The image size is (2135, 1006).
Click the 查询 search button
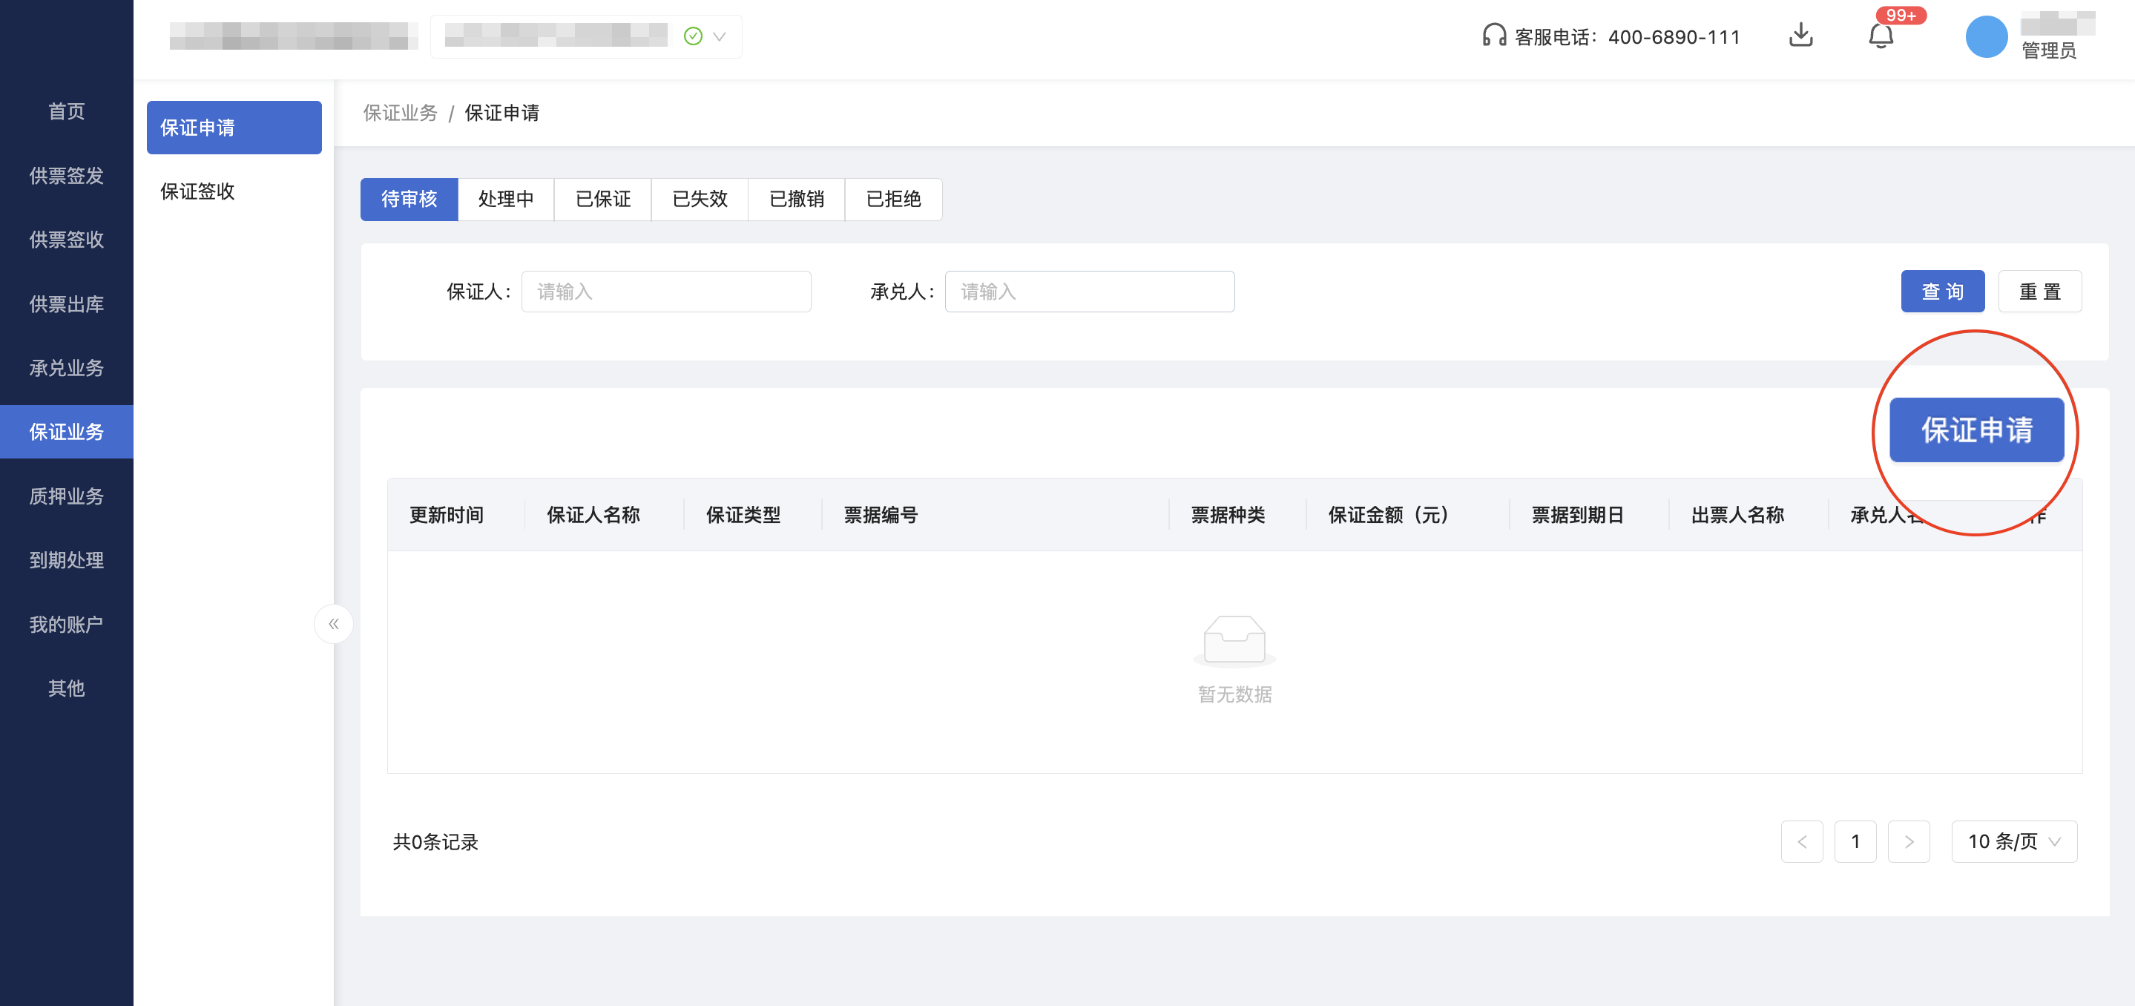pyautogui.click(x=1942, y=292)
